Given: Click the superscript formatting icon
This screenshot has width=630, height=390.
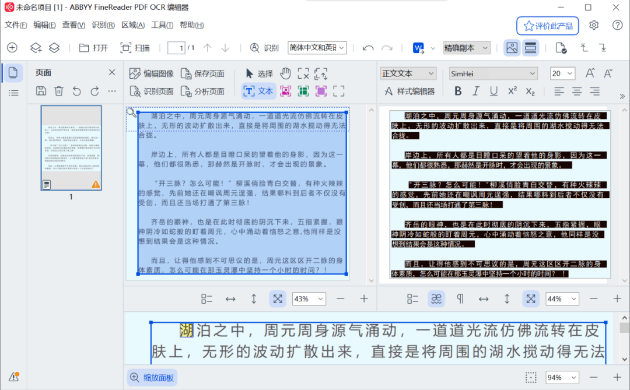Looking at the screenshot, I should pos(512,91).
